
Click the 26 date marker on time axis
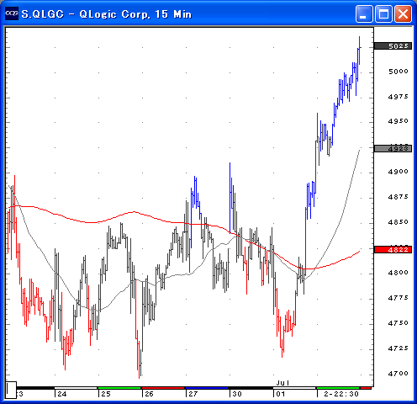point(149,394)
